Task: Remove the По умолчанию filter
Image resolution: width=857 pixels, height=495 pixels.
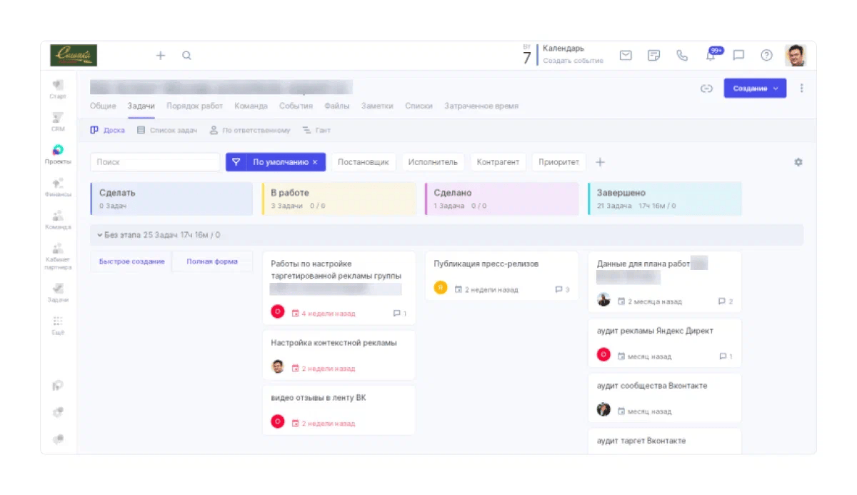Action: click(315, 162)
